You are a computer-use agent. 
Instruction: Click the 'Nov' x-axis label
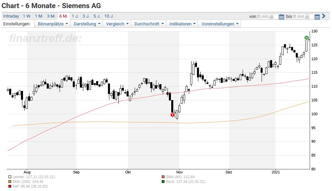pyautogui.click(x=179, y=172)
